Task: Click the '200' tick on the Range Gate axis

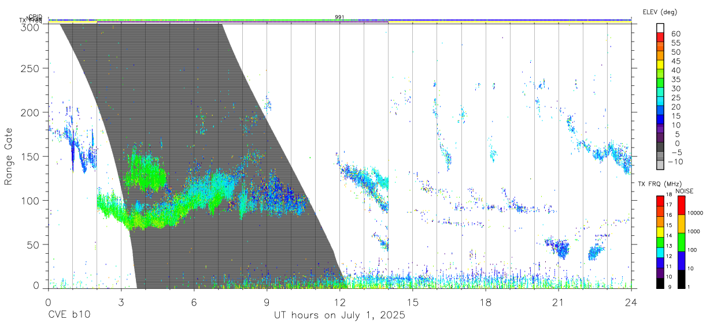Action: [x=30, y=112]
